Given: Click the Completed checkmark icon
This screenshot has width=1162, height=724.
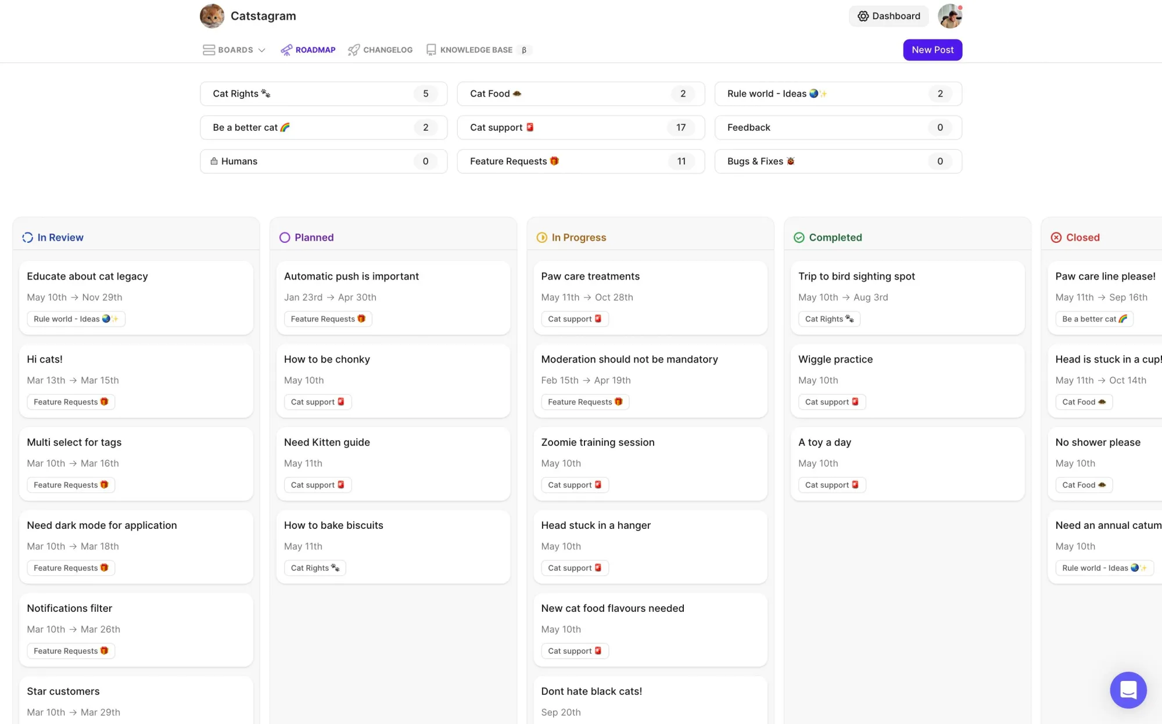Looking at the screenshot, I should [799, 238].
